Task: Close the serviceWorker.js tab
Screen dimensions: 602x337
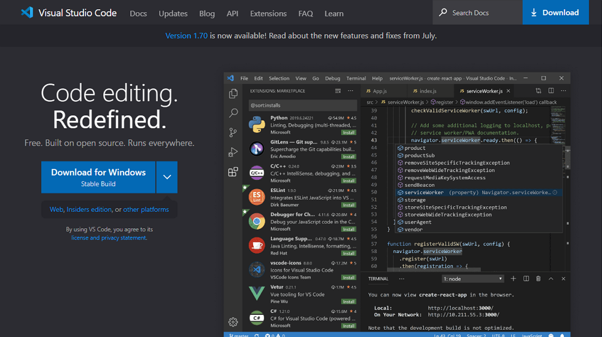Action: tap(509, 91)
